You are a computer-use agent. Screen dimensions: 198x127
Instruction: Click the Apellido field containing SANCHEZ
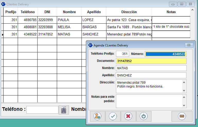tap(151, 75)
